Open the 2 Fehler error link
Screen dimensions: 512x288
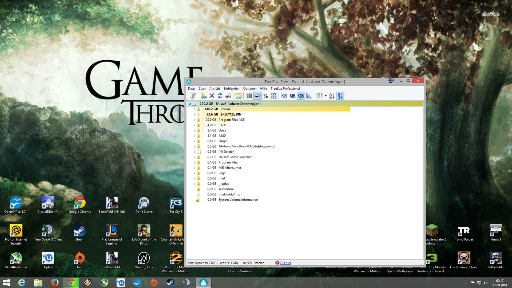[285, 263]
